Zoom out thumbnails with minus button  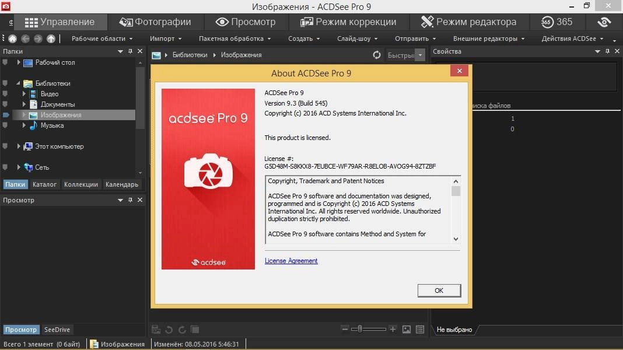(x=345, y=329)
